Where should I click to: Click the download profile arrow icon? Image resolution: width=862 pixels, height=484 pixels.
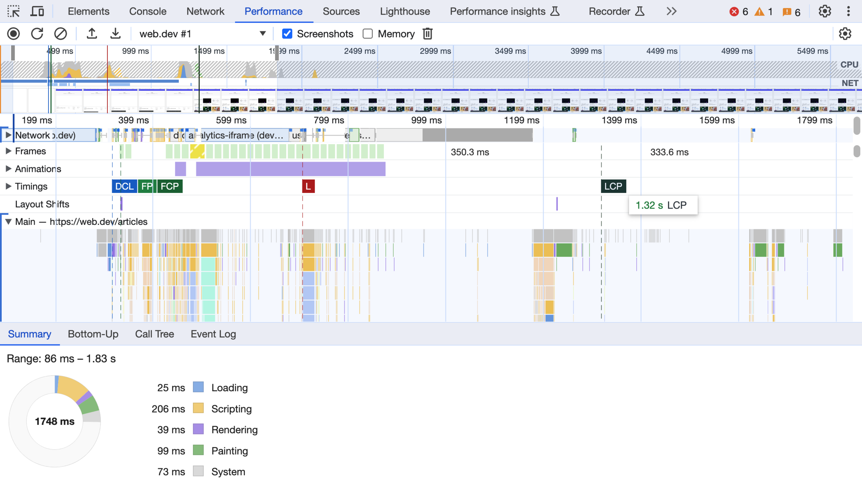pos(115,34)
